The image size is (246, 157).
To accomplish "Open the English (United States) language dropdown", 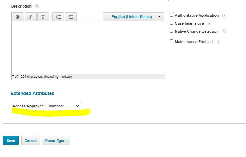I will coord(134,17).
